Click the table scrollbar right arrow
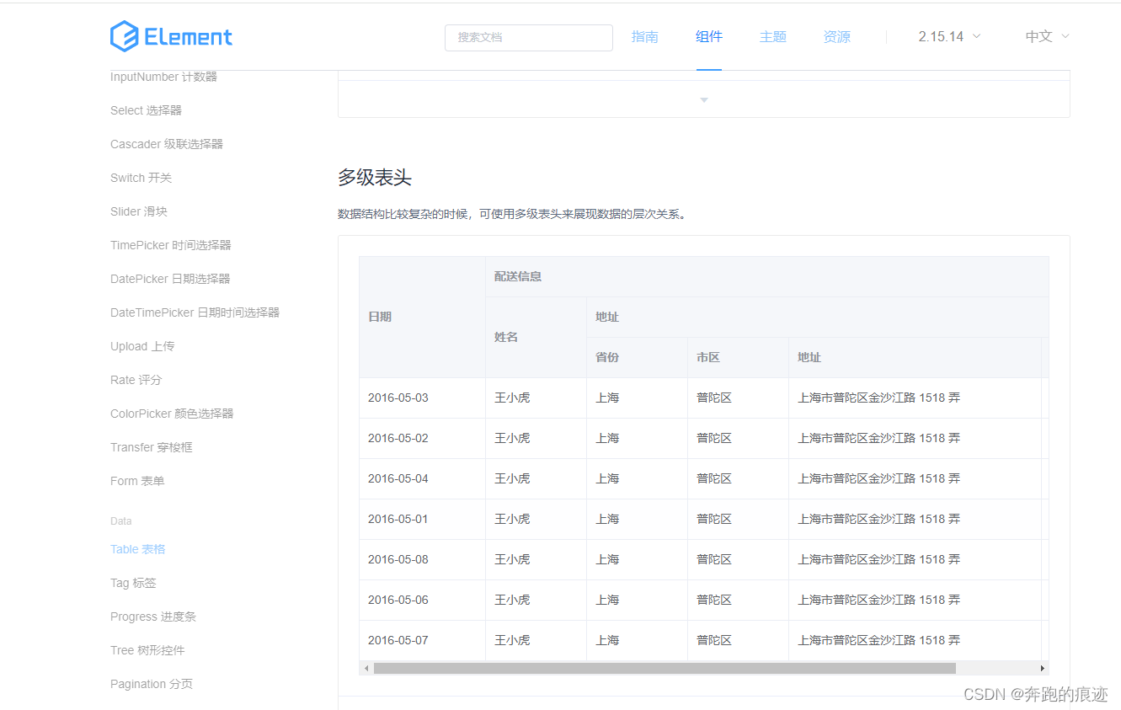1121x710 pixels. pos(1043,668)
